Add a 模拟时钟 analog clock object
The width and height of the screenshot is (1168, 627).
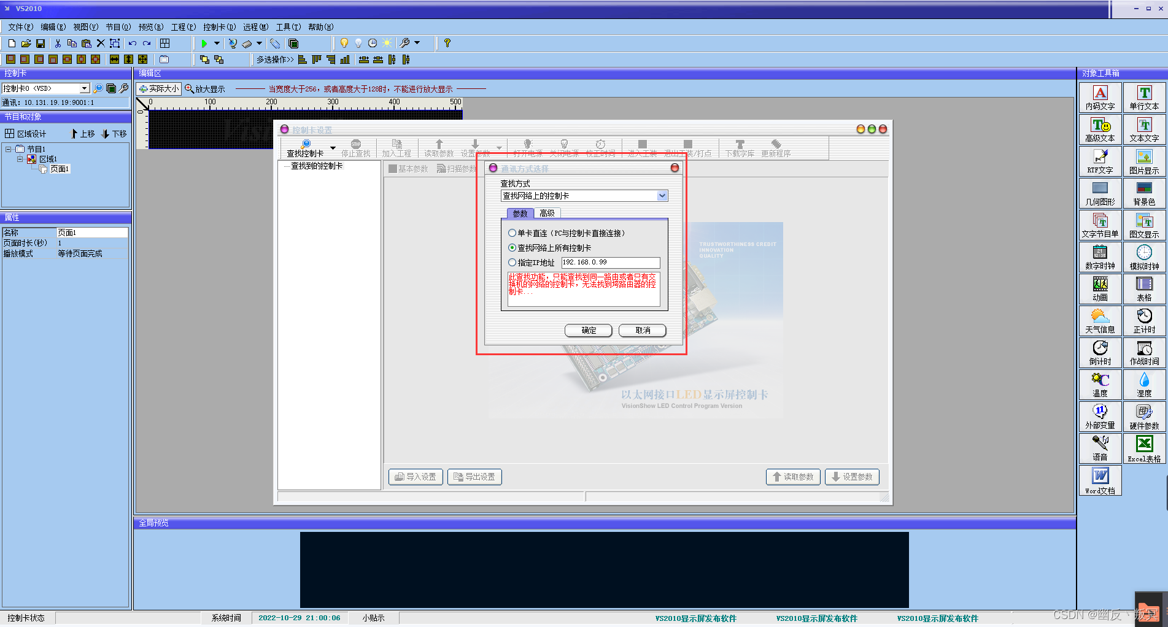click(x=1145, y=257)
